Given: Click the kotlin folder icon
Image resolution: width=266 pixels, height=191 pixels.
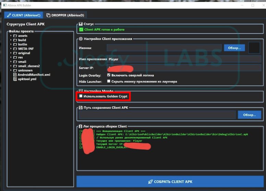Looking at the screenshot, I should tap(15, 44).
